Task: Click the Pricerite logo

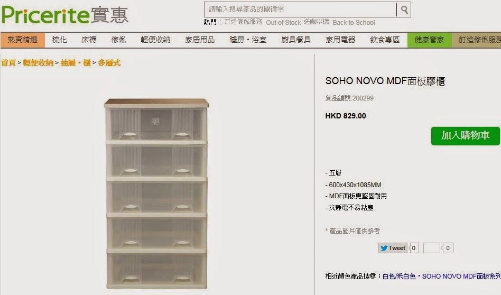Action: coord(65,15)
